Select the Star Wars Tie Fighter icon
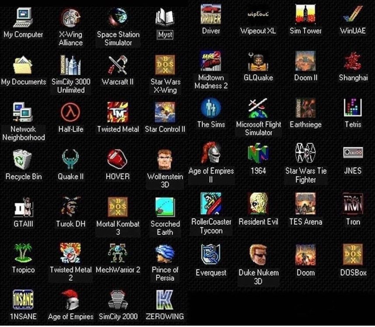Image resolution: width=375 pixels, height=327 pixels. pos(306,153)
